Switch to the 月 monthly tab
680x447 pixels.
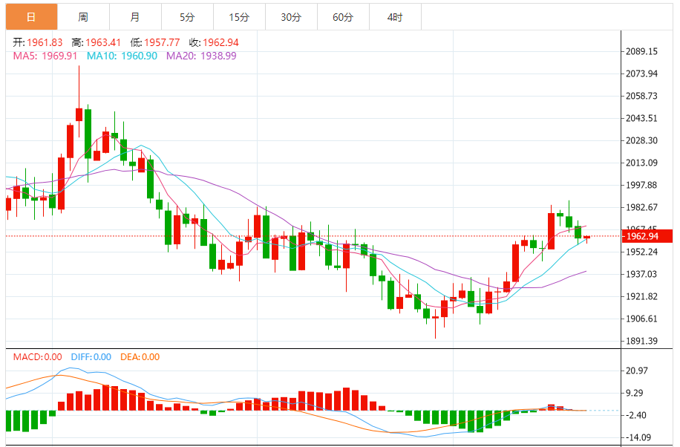[x=135, y=17]
